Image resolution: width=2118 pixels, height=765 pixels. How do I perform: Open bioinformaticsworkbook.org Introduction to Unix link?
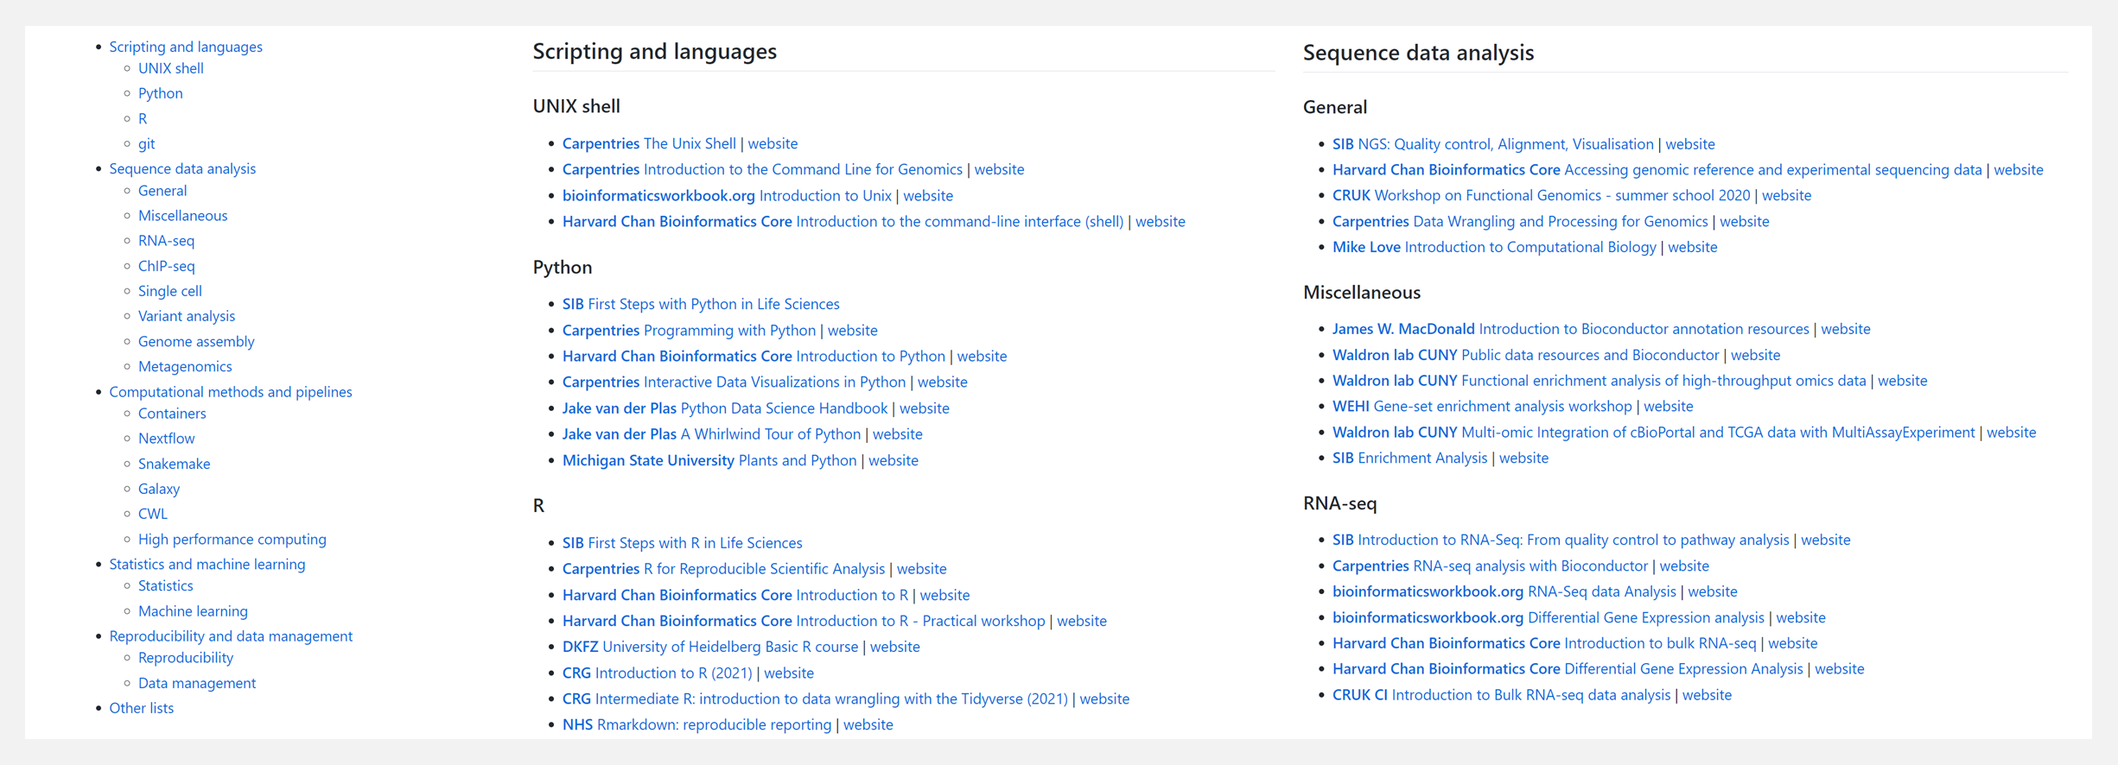[x=727, y=196]
